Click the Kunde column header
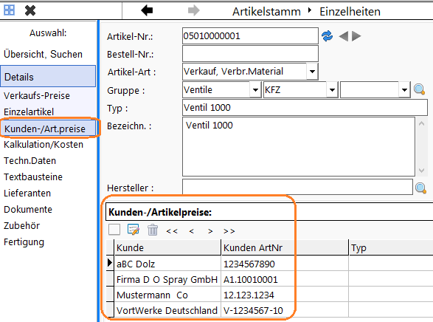 pyautogui.click(x=167, y=247)
